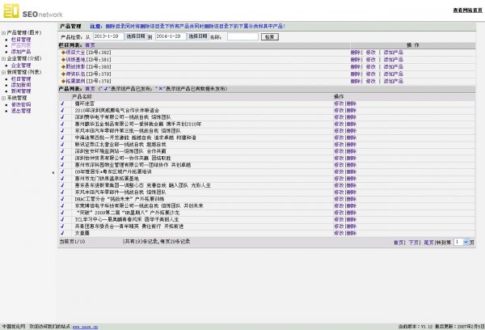Click checkmark icon for last product row
The width and height of the screenshot is (485, 330).
click(x=62, y=233)
